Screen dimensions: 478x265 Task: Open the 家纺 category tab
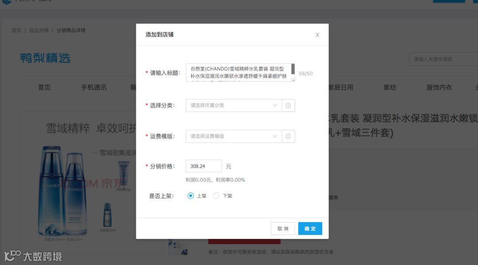(389, 88)
